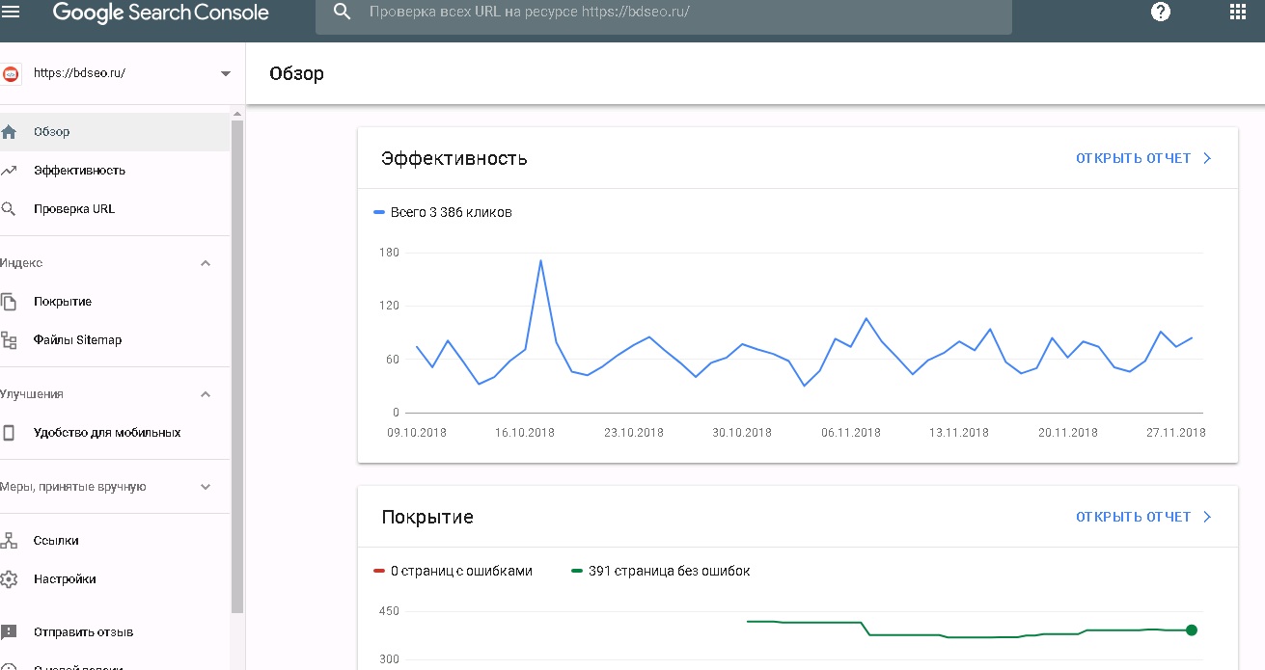This screenshot has width=1265, height=670.
Task: Open Покрытие in the sidebar
Action: [x=115, y=302]
